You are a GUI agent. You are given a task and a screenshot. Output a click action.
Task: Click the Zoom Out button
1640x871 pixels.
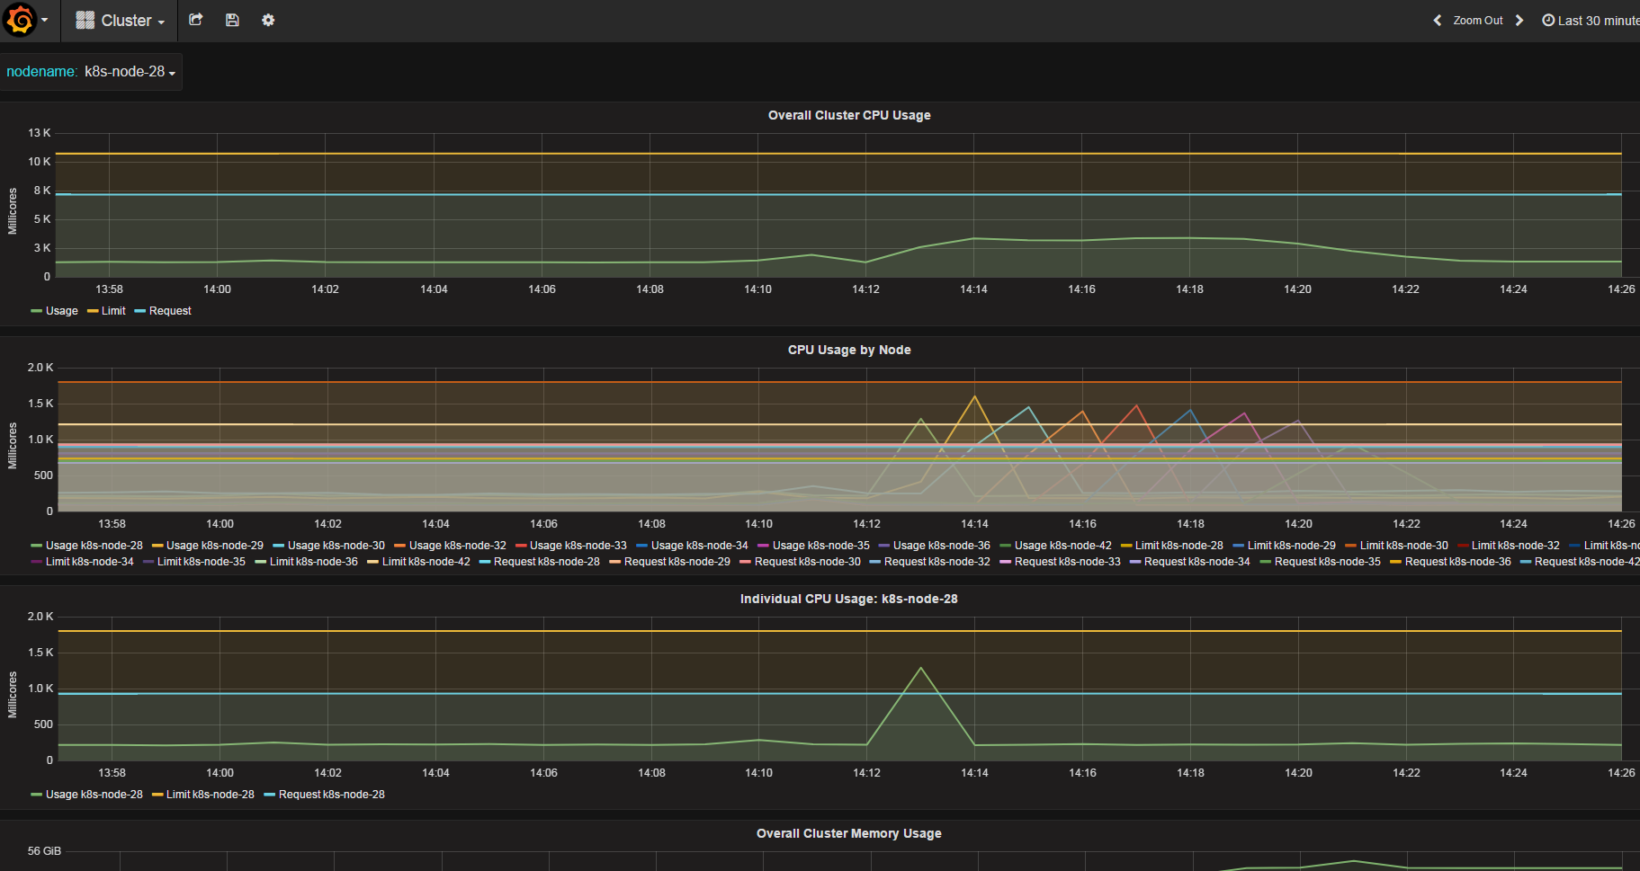1477,20
